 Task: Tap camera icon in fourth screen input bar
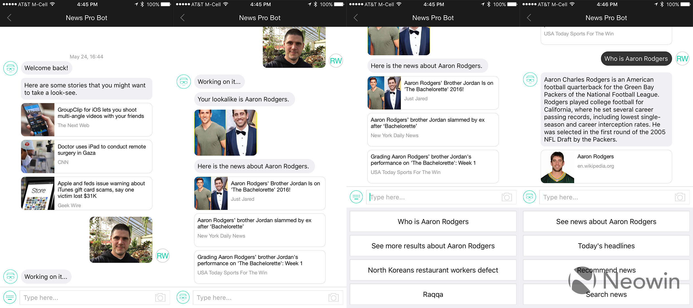(x=680, y=197)
